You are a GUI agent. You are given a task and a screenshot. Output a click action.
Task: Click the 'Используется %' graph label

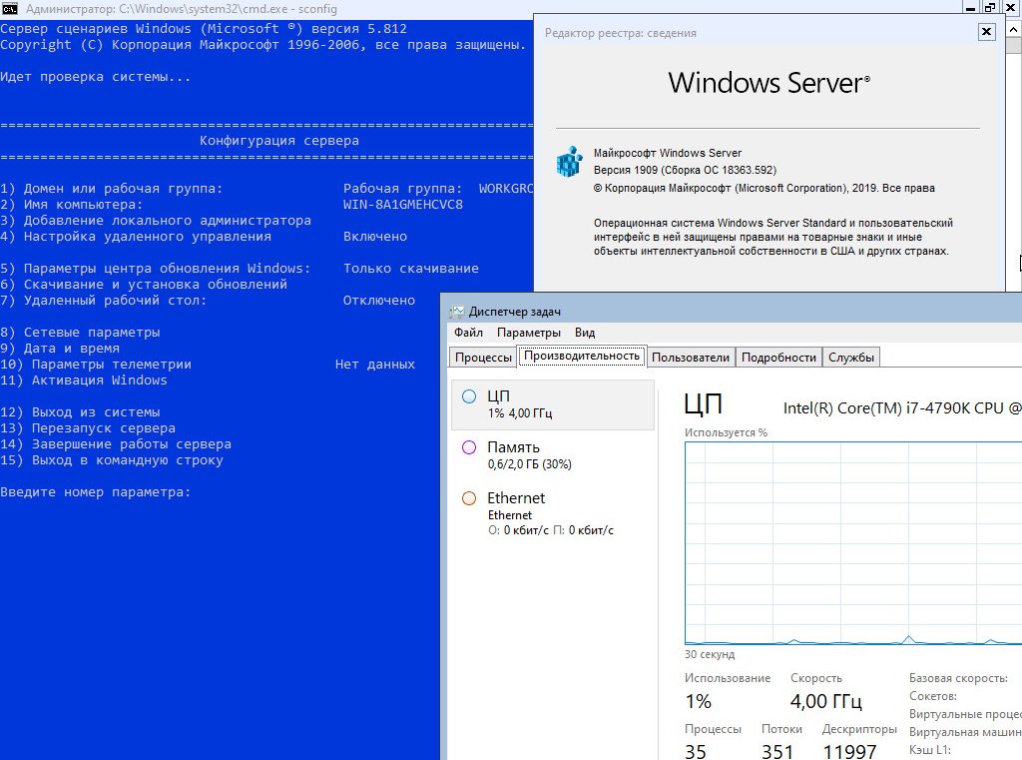pyautogui.click(x=726, y=432)
